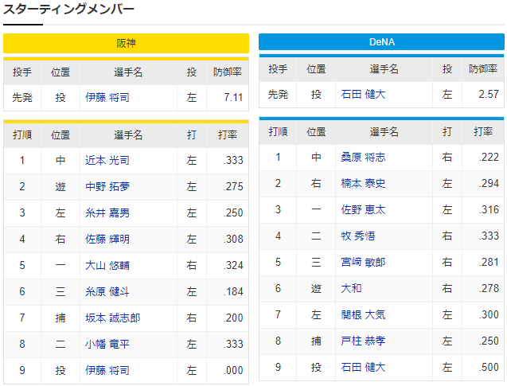Viewport: 507px width, 386px height.
Task: Open player link 大和
Action: point(352,288)
